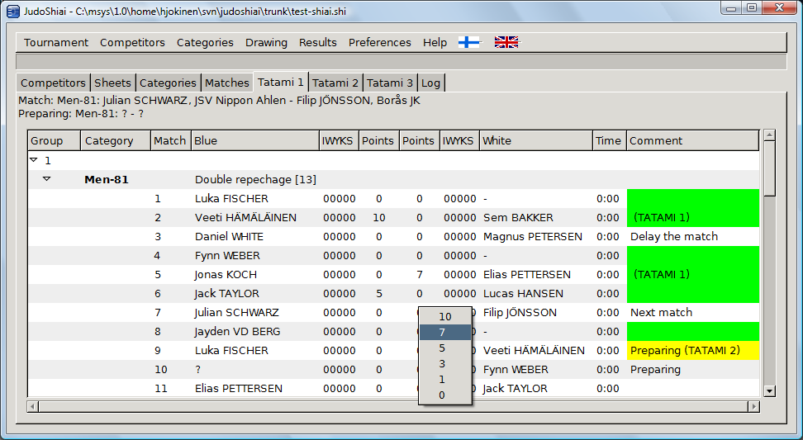Choose 10 points from the popup list

(x=445, y=316)
